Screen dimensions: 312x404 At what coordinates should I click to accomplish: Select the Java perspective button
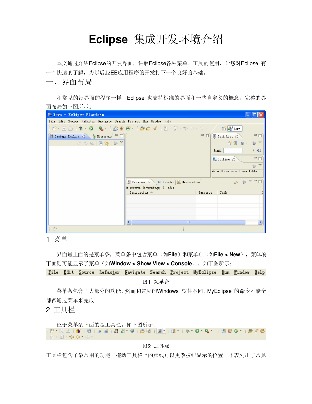[235, 129]
